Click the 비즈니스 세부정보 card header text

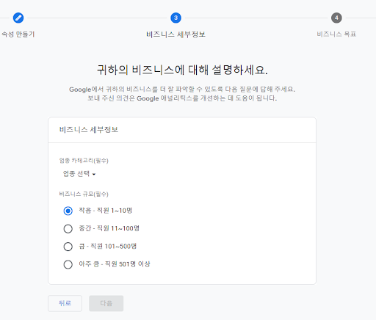point(89,130)
